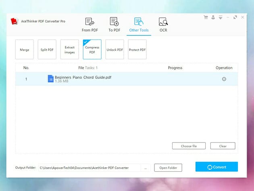Click the shopping cart purchase icon
This screenshot has width=254, height=191.
coord(206,17)
